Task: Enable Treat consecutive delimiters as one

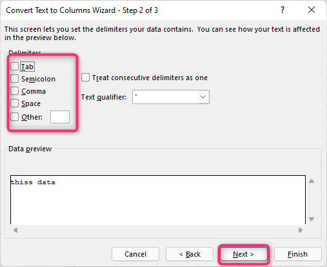Action: point(85,78)
